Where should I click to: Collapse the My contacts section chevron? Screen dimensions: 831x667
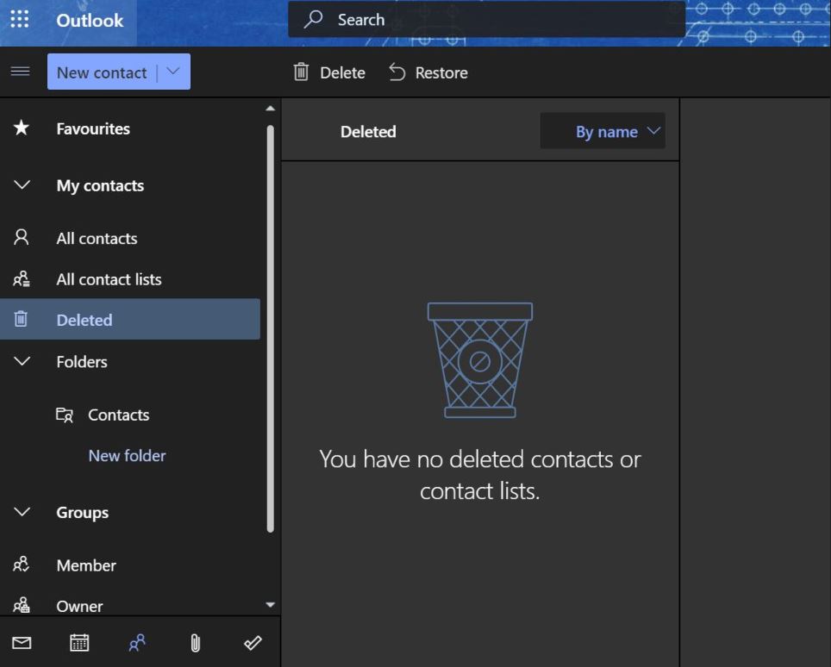pos(22,185)
